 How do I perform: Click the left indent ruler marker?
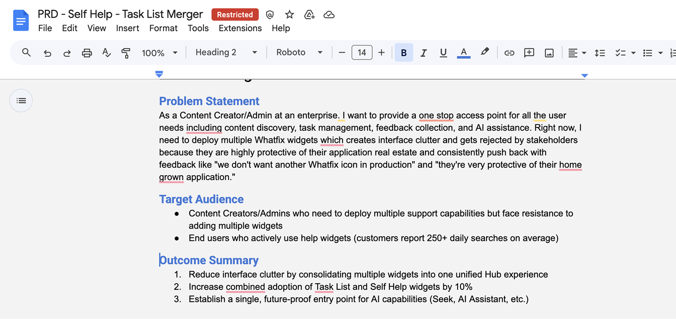pos(159,74)
